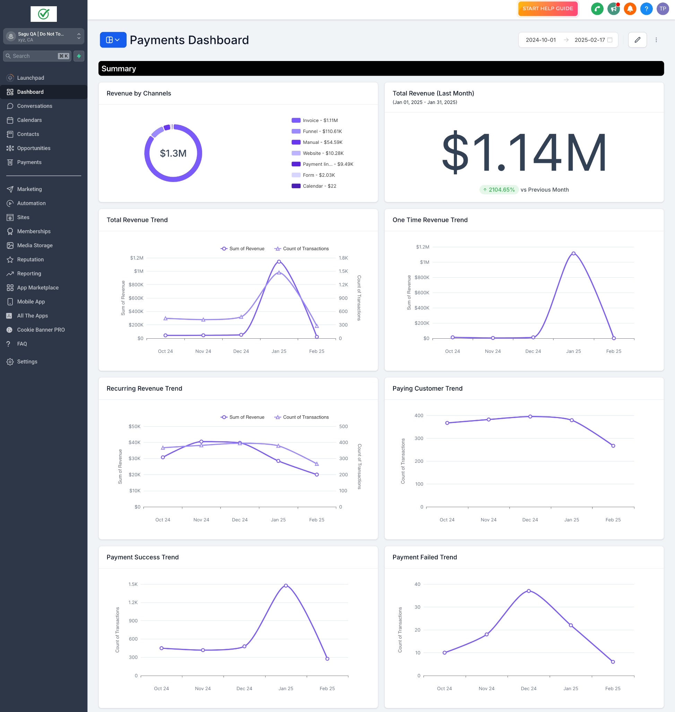Click the blue help question mark icon
This screenshot has width=675, height=712.
click(646, 9)
